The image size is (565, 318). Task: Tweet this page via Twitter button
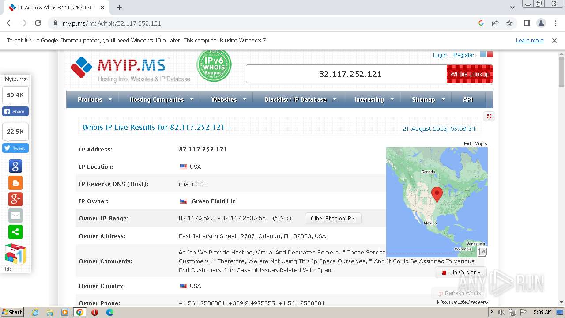15,148
